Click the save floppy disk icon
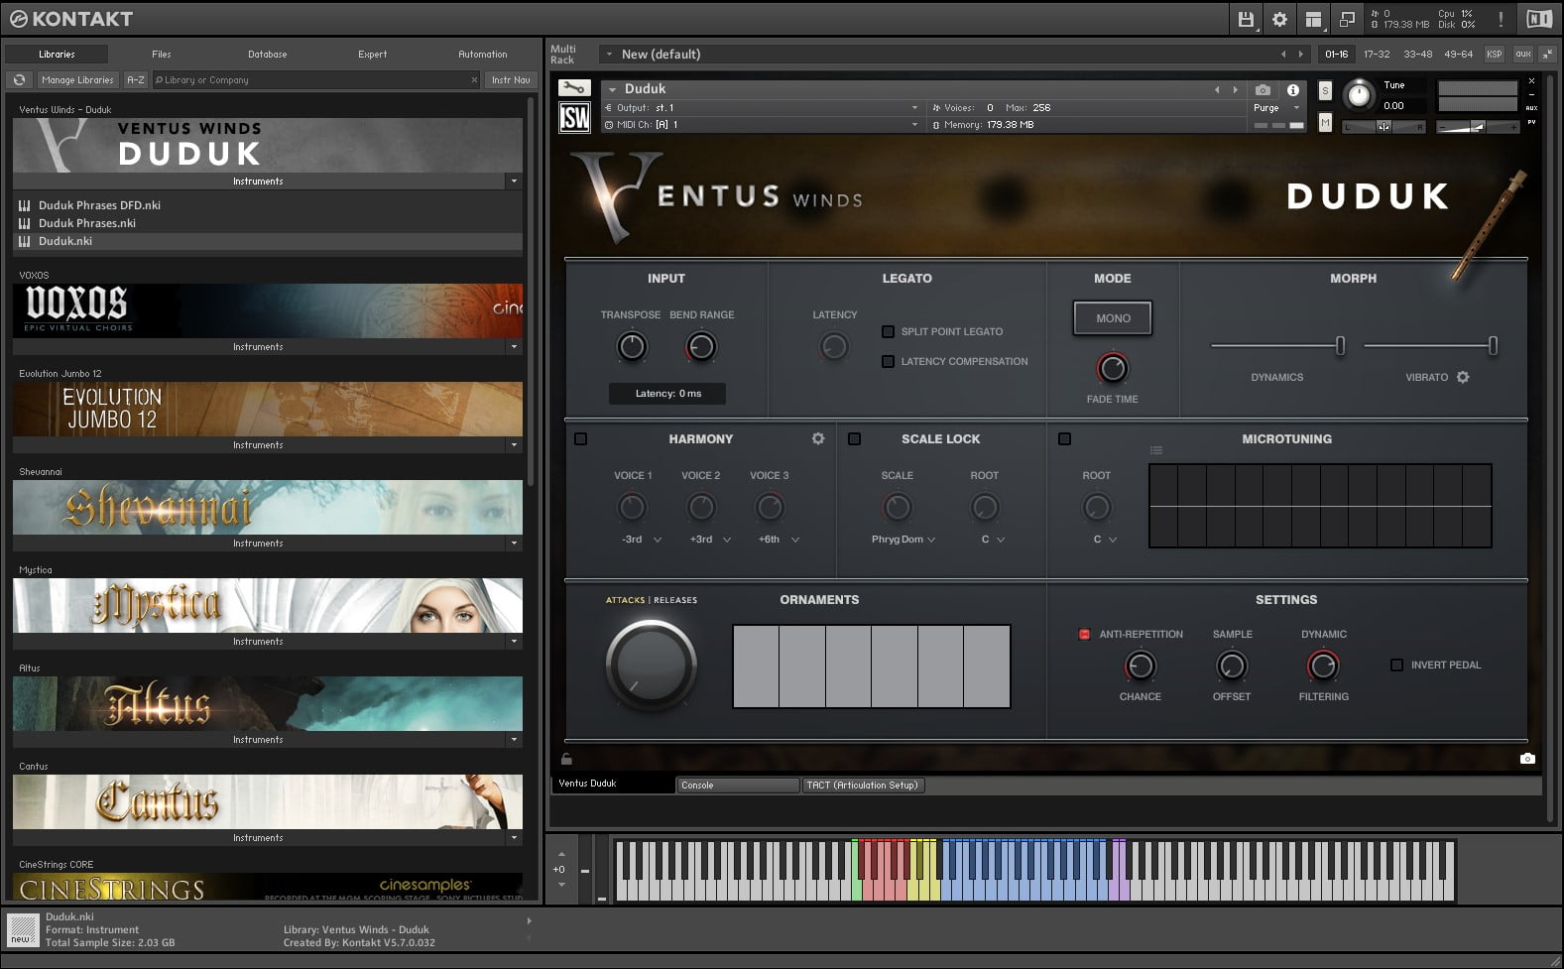The width and height of the screenshot is (1564, 969). [1247, 19]
